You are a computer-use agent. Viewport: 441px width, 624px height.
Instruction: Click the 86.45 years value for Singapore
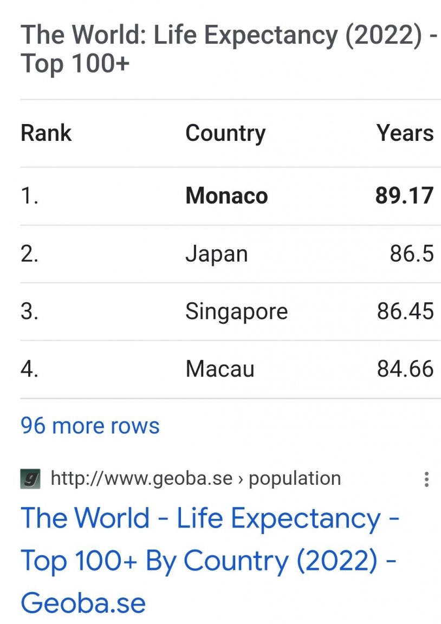pos(405,311)
